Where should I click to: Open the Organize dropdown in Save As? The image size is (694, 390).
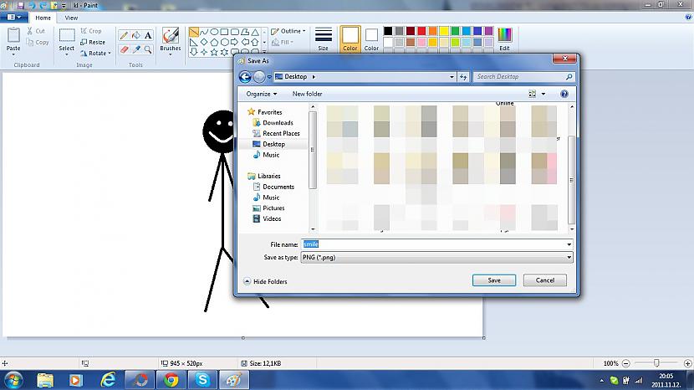click(262, 94)
